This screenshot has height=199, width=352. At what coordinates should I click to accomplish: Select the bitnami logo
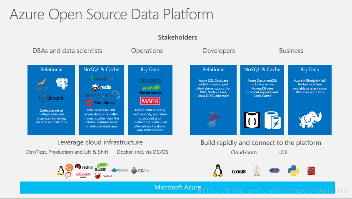tap(51, 98)
